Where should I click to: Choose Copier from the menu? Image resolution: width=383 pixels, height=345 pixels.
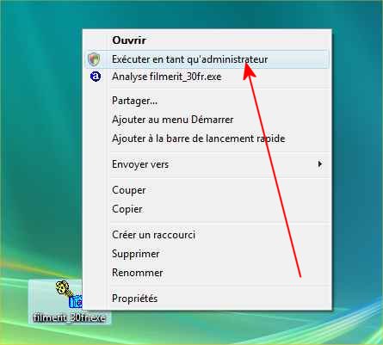pos(127,209)
